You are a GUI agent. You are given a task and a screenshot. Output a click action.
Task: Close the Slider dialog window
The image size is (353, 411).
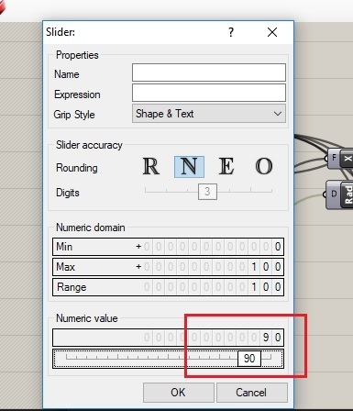(x=272, y=32)
